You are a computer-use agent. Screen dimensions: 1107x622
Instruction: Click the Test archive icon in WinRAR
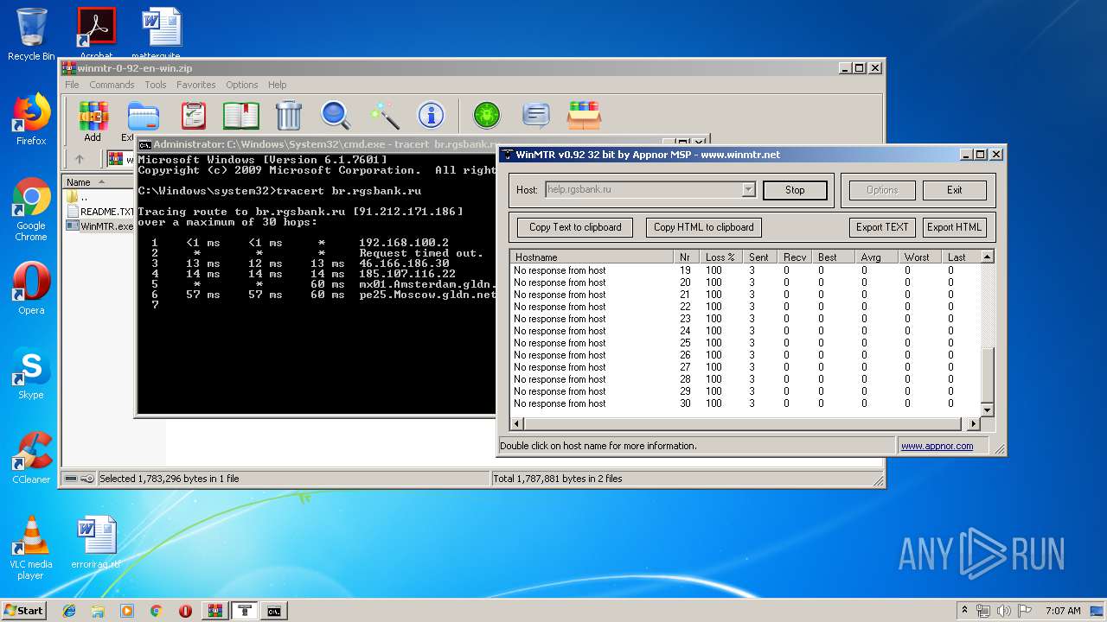[x=194, y=116]
